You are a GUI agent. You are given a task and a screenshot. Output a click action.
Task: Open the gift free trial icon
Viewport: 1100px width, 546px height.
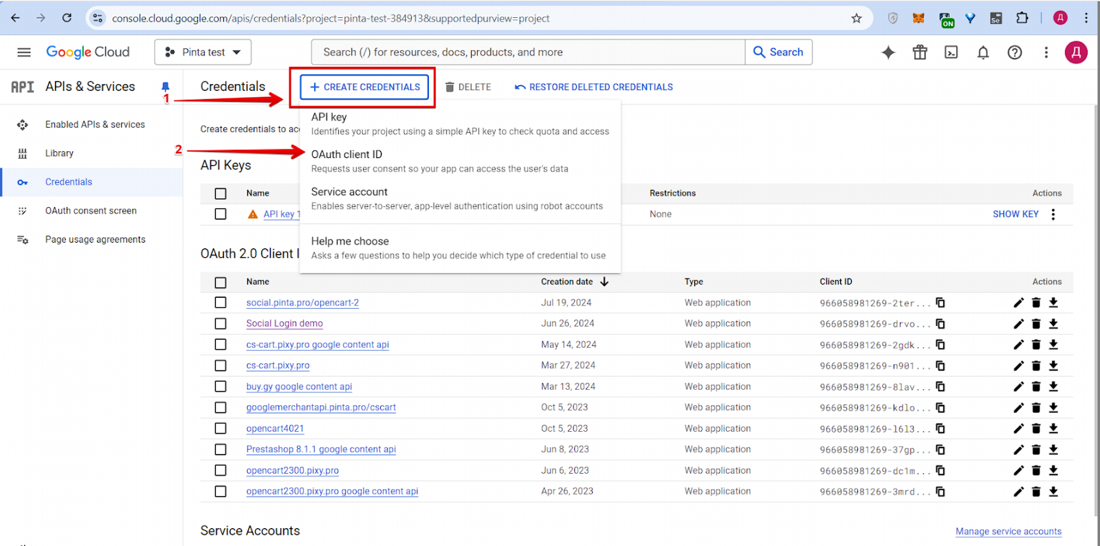tap(920, 52)
